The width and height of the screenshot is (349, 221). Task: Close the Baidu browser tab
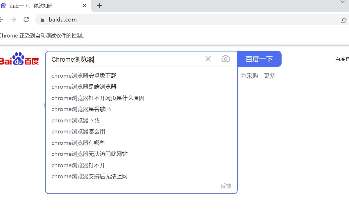(x=85, y=6)
